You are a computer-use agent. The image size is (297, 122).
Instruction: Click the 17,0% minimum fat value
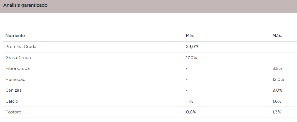coord(191,58)
